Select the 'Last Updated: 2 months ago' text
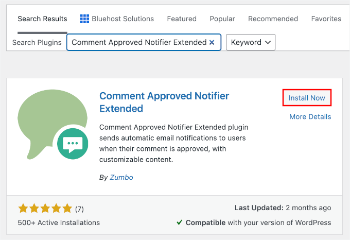The width and height of the screenshot is (350, 240). point(283,208)
